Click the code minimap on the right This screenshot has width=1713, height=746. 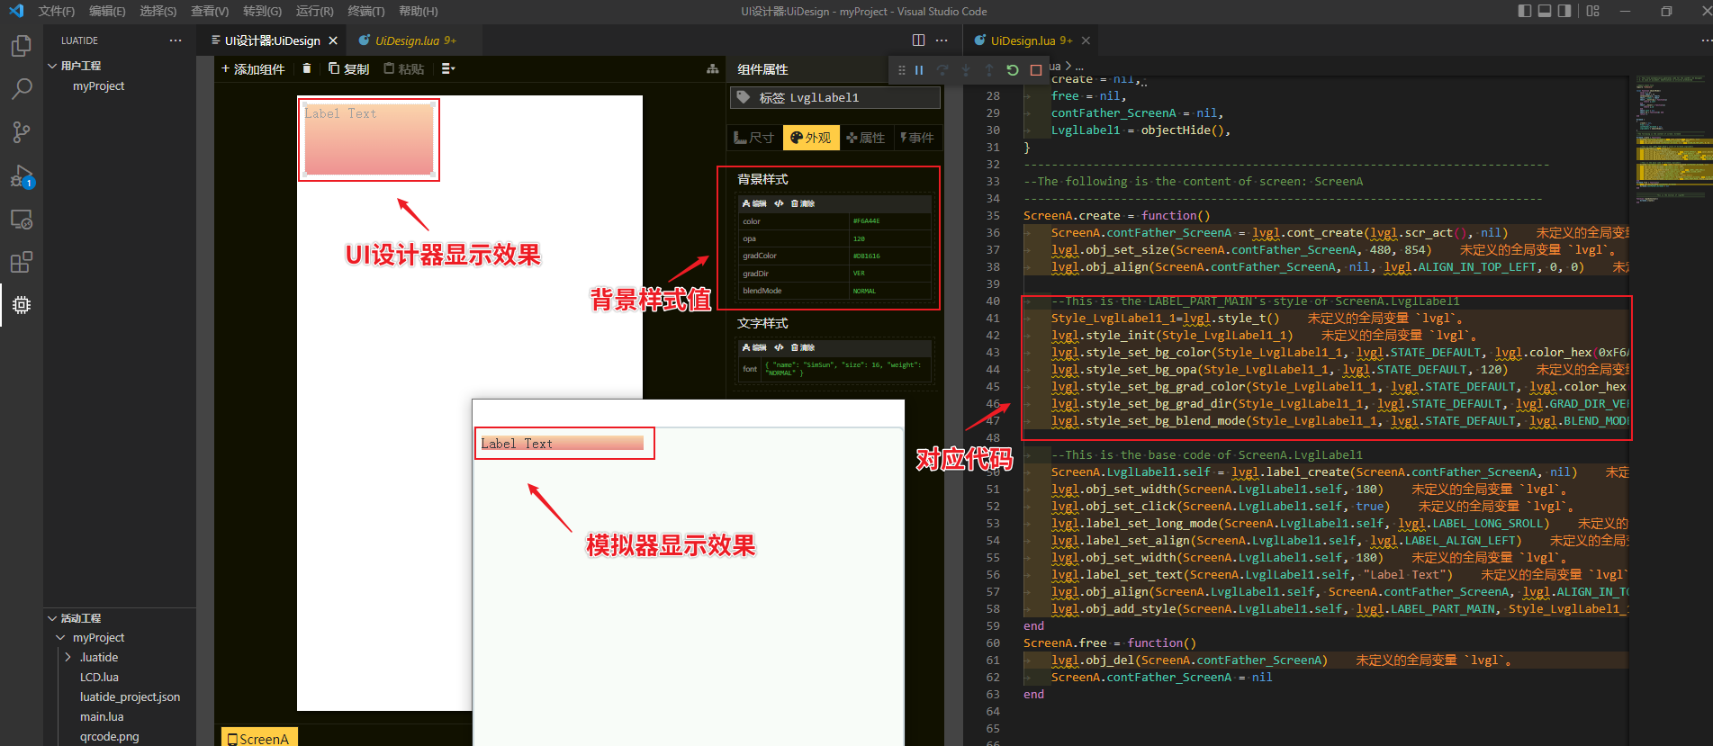pyautogui.click(x=1673, y=144)
